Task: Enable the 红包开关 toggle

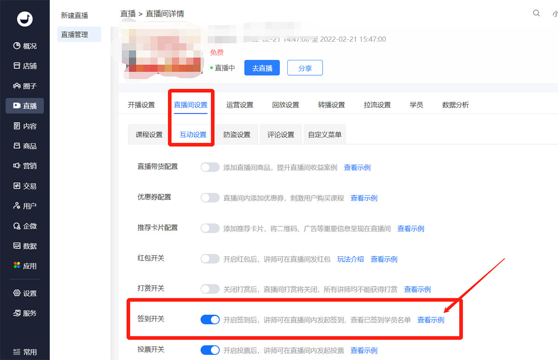Action: tap(210, 259)
